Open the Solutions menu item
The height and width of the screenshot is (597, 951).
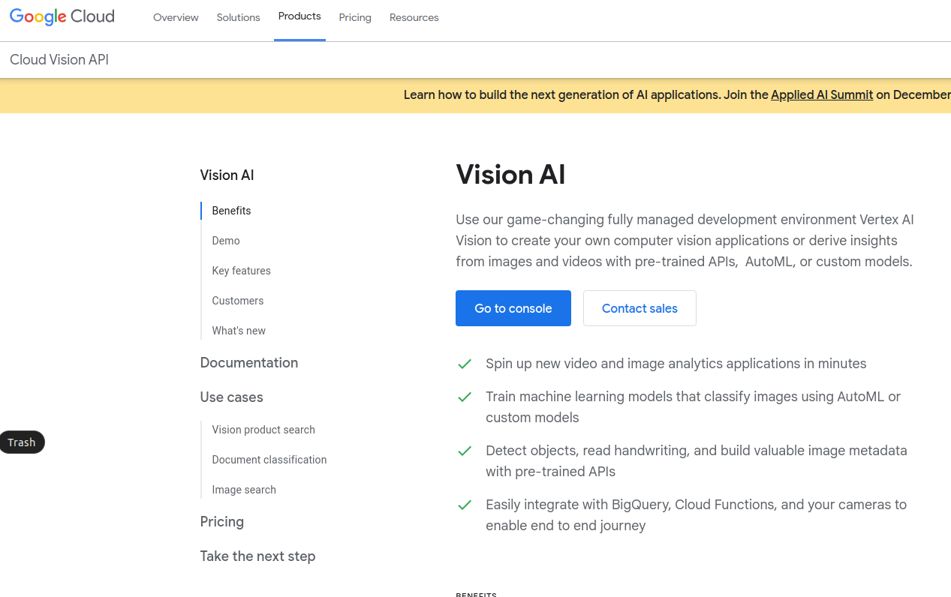tap(238, 17)
